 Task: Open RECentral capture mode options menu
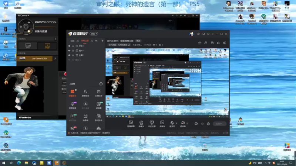coord(55,39)
